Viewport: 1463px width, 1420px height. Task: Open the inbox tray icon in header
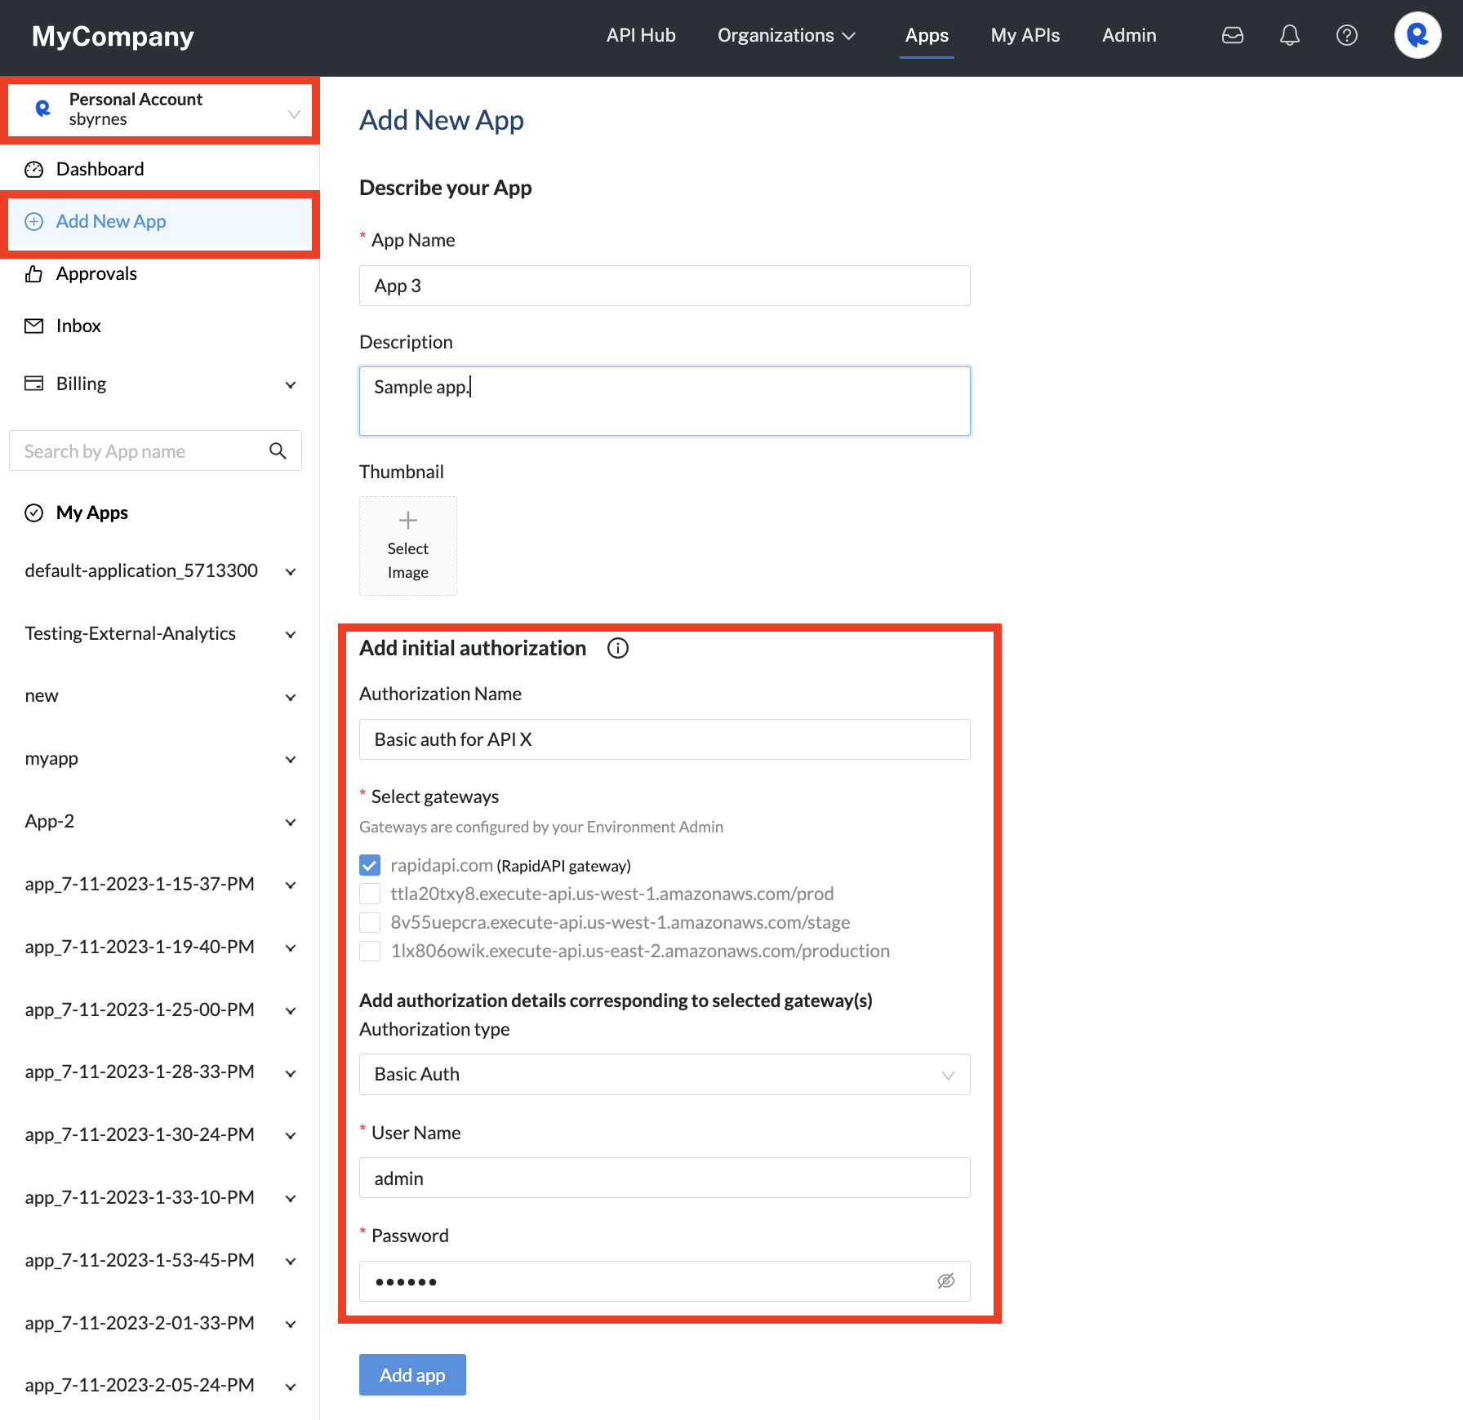[1232, 35]
